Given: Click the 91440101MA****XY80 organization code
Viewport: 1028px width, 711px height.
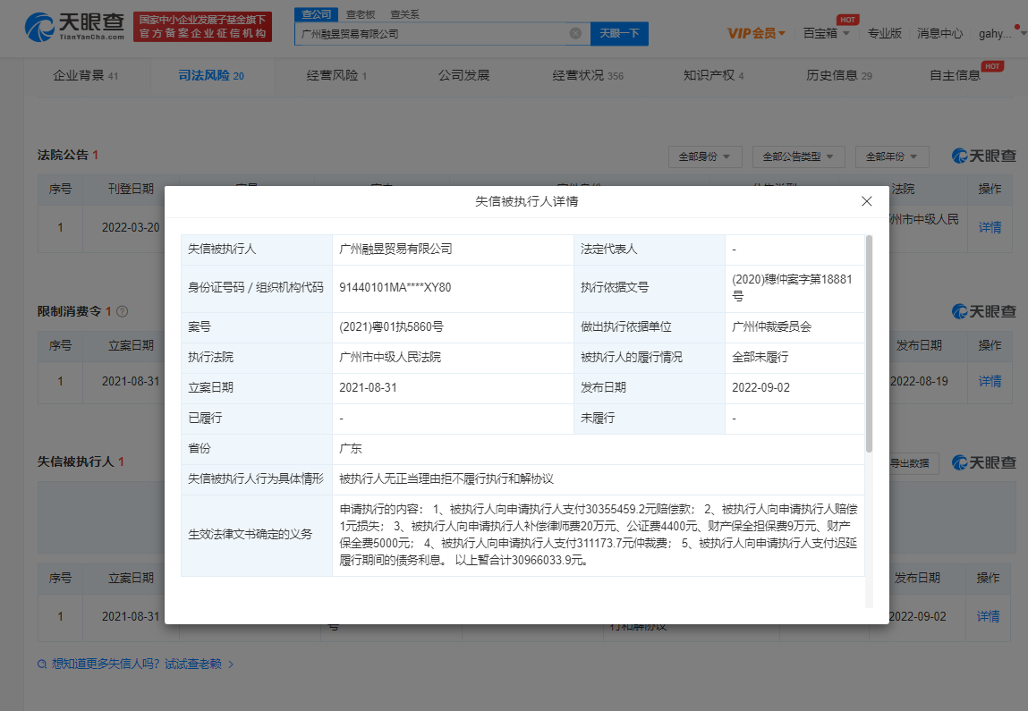Looking at the screenshot, I should pyautogui.click(x=395, y=287).
